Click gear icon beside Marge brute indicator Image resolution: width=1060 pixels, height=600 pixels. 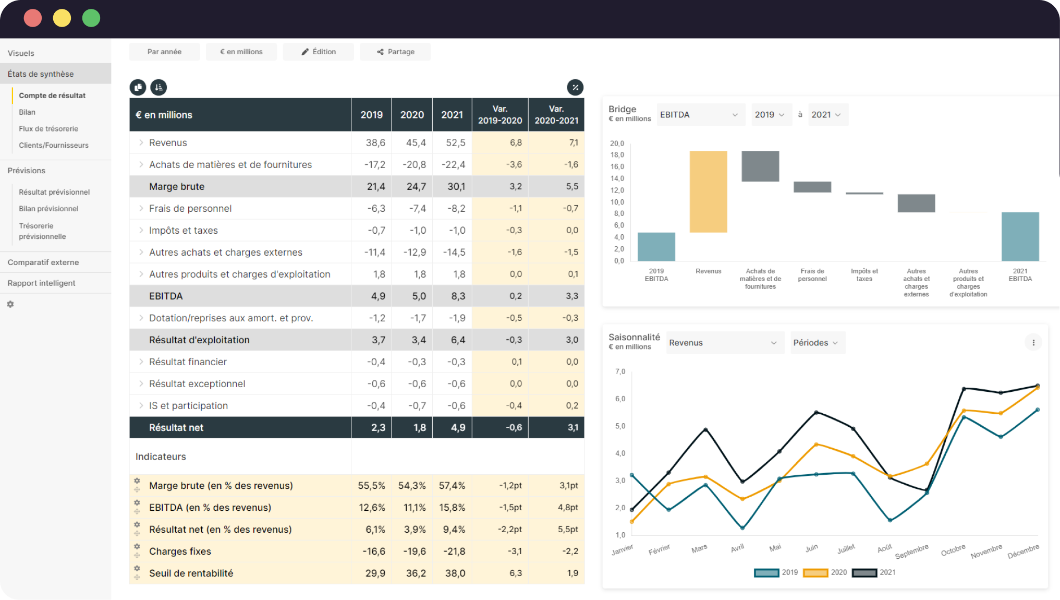pos(137,481)
